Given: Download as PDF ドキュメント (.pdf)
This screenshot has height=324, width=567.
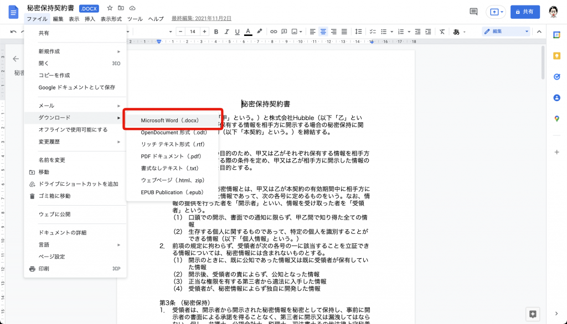Looking at the screenshot, I should click(173, 156).
